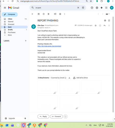Image resolution: width=115 pixels, height=128 pixels.
Task: Go back to the Sent list arrow
Action: coord(32,14)
